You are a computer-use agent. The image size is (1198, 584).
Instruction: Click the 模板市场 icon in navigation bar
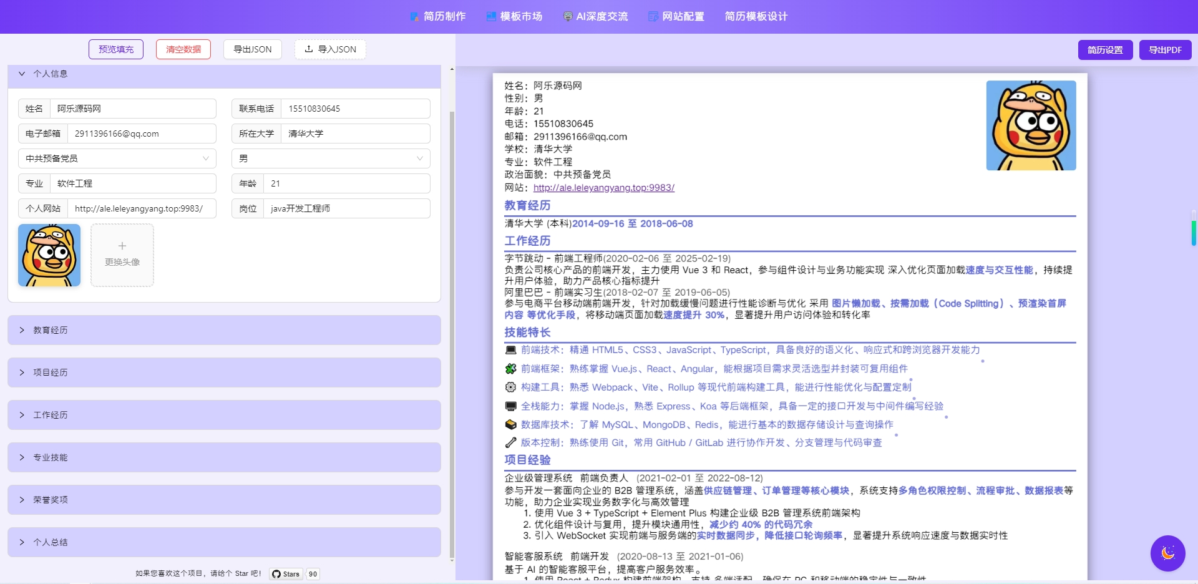coord(491,17)
